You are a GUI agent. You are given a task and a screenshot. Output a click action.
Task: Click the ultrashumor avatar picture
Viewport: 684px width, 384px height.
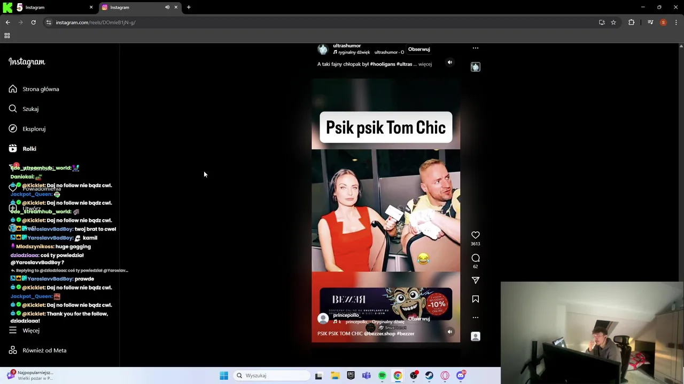click(323, 49)
